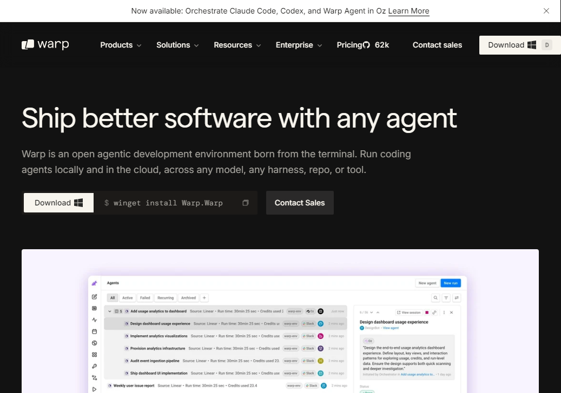Select the Provision analytics infrastructure row

pyautogui.click(x=226, y=348)
